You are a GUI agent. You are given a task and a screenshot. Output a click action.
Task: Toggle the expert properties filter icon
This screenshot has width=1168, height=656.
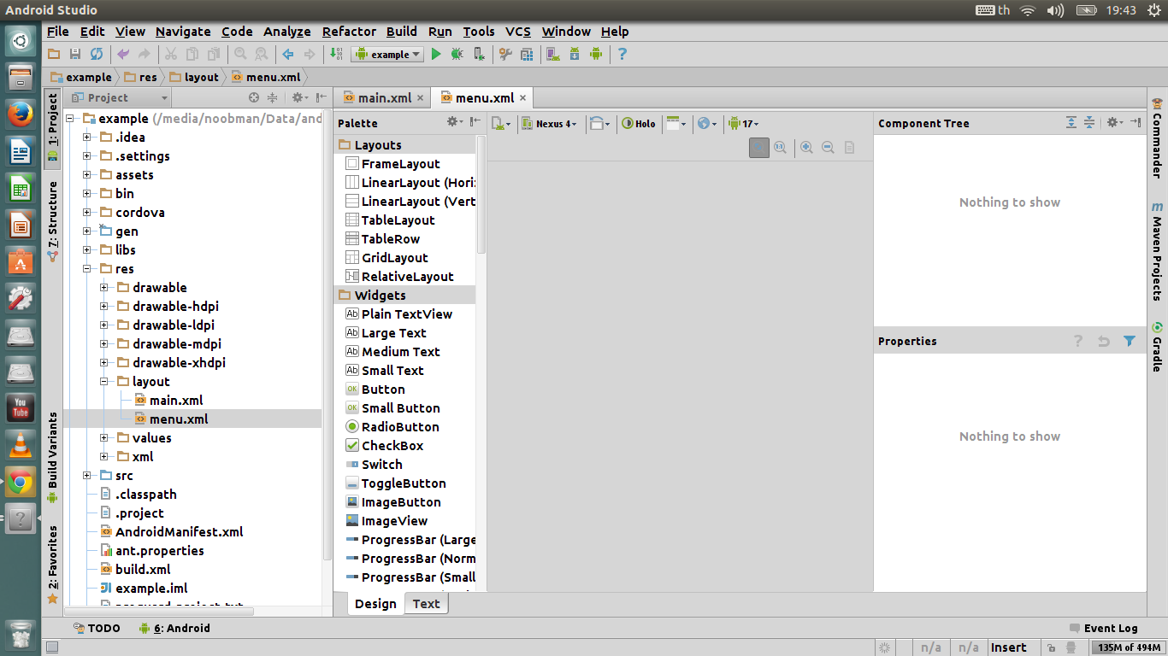tap(1130, 341)
